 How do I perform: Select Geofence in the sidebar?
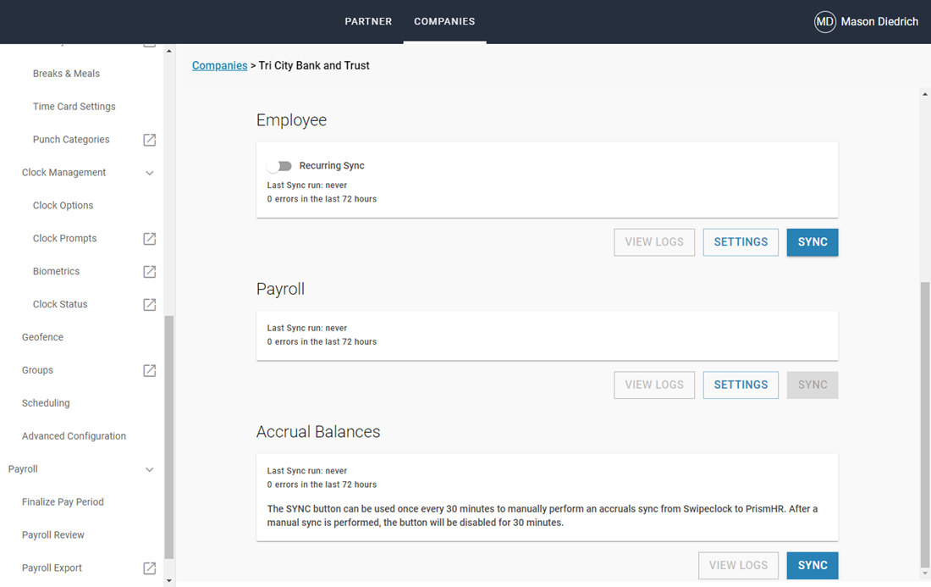(x=42, y=336)
